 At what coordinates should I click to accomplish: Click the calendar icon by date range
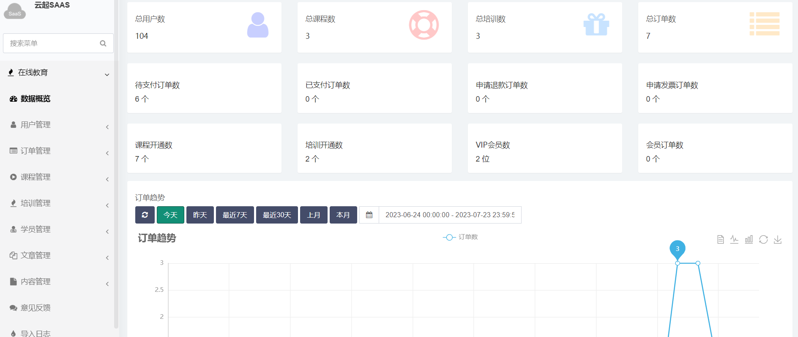pyautogui.click(x=369, y=215)
